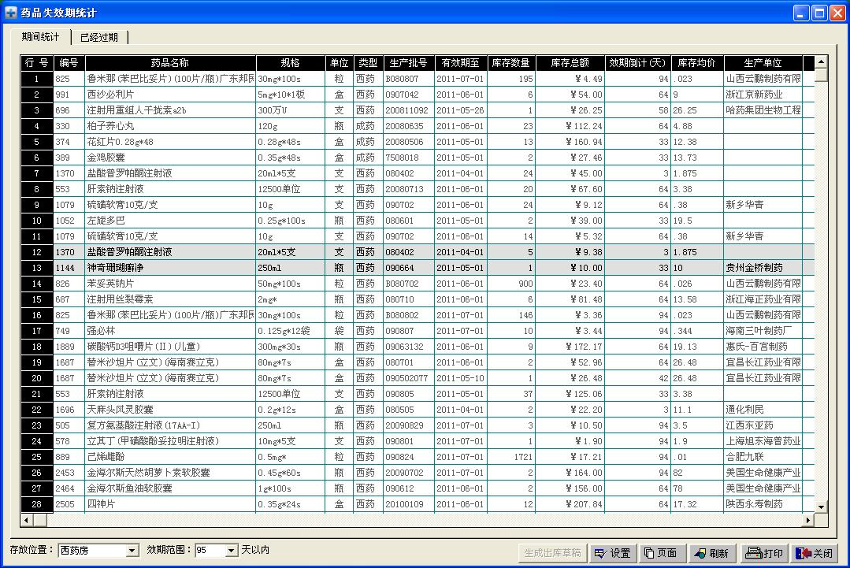Screen dimensions: 850x568
Task: Open the 页面 page setup button
Action: click(x=660, y=553)
